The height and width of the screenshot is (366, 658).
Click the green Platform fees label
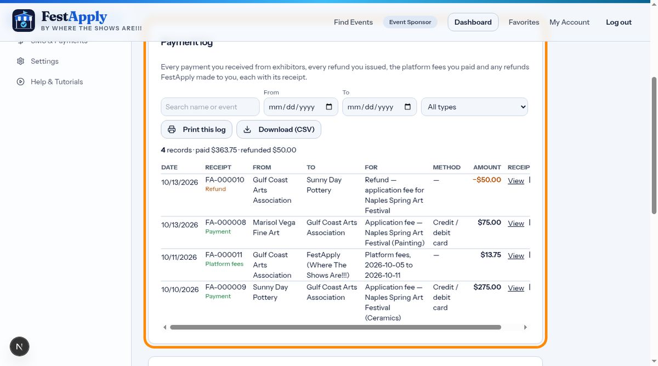click(x=224, y=264)
